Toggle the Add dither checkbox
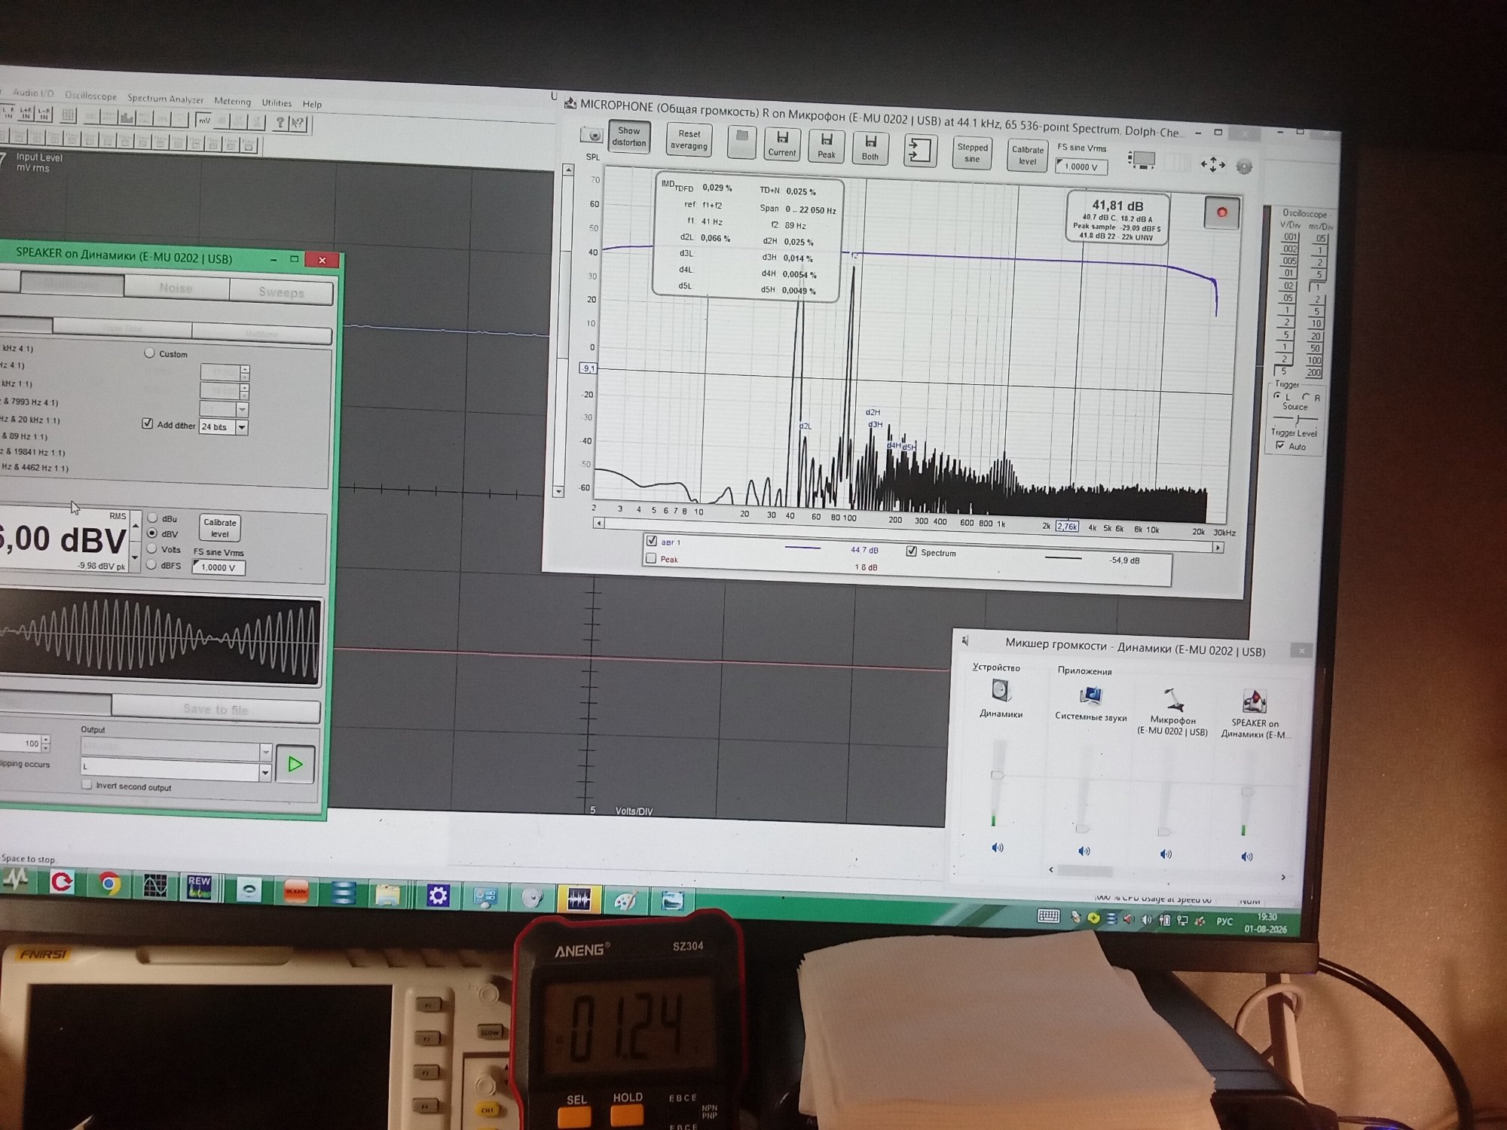 pyautogui.click(x=148, y=423)
